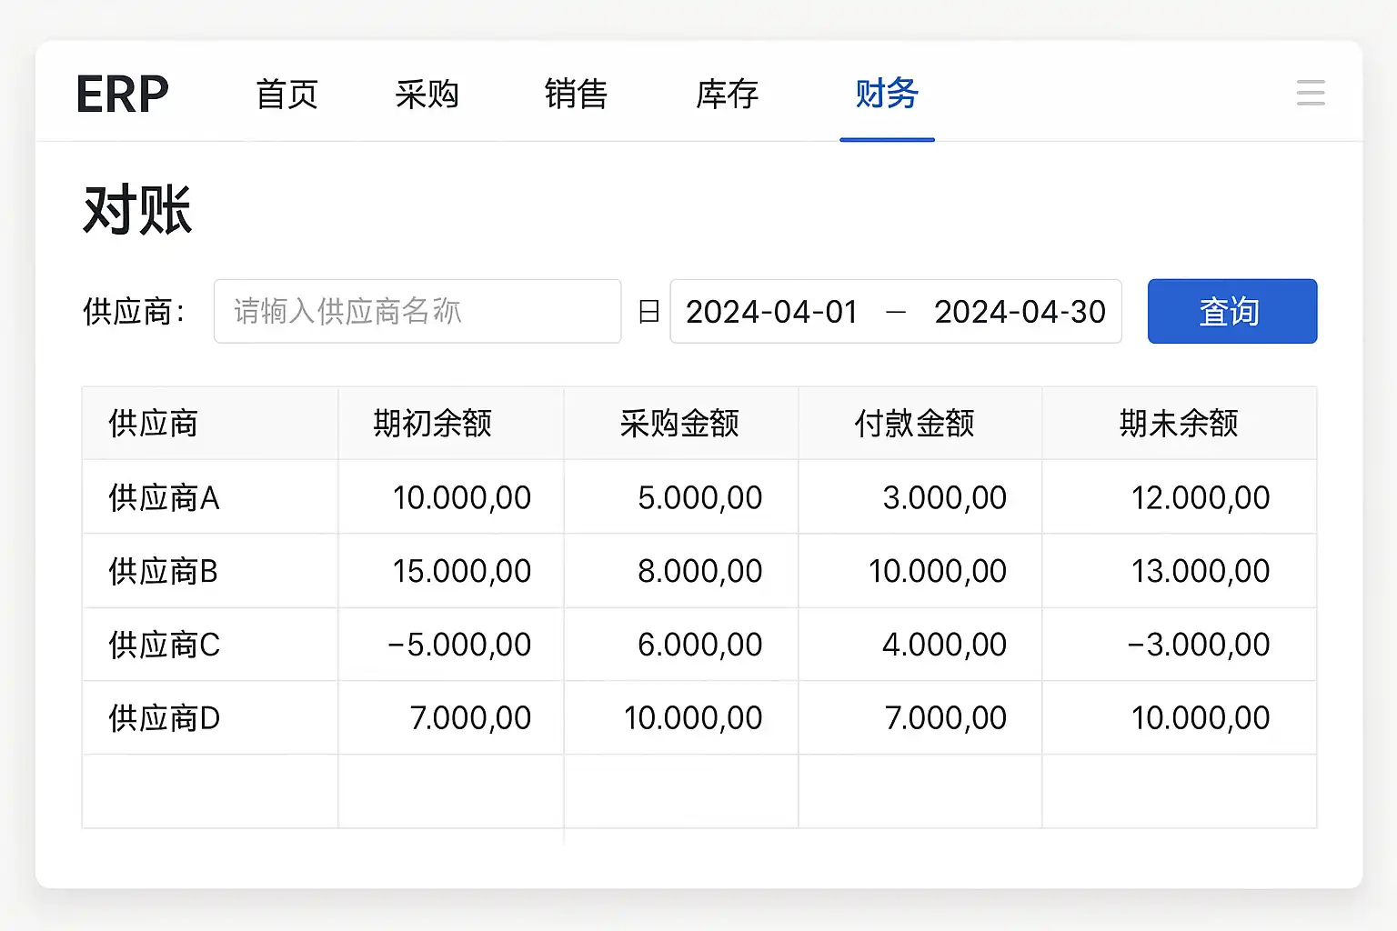Click the ERP logo
This screenshot has height=931, width=1397.
[x=123, y=95]
